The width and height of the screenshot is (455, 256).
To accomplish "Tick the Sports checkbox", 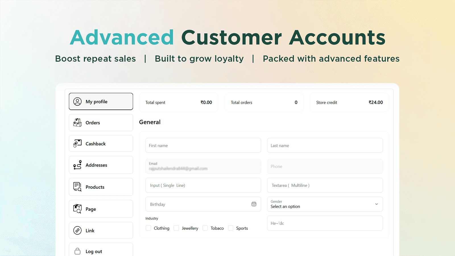I will pos(231,228).
